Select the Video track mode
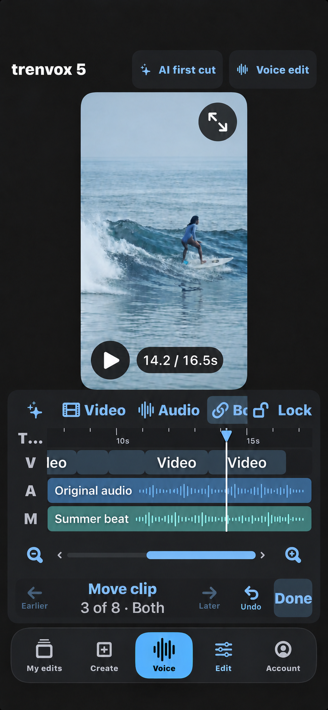This screenshot has width=328, height=710. pos(94,410)
